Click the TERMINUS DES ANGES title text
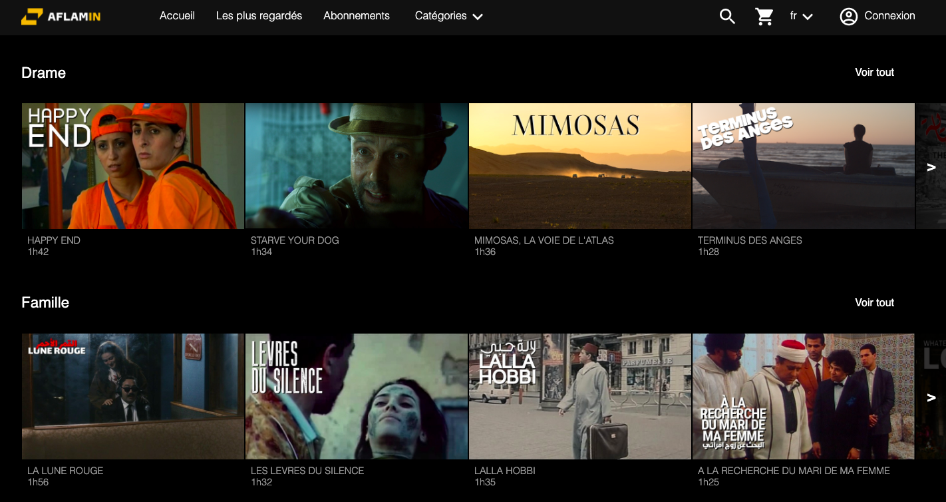The width and height of the screenshot is (946, 502). 750,240
